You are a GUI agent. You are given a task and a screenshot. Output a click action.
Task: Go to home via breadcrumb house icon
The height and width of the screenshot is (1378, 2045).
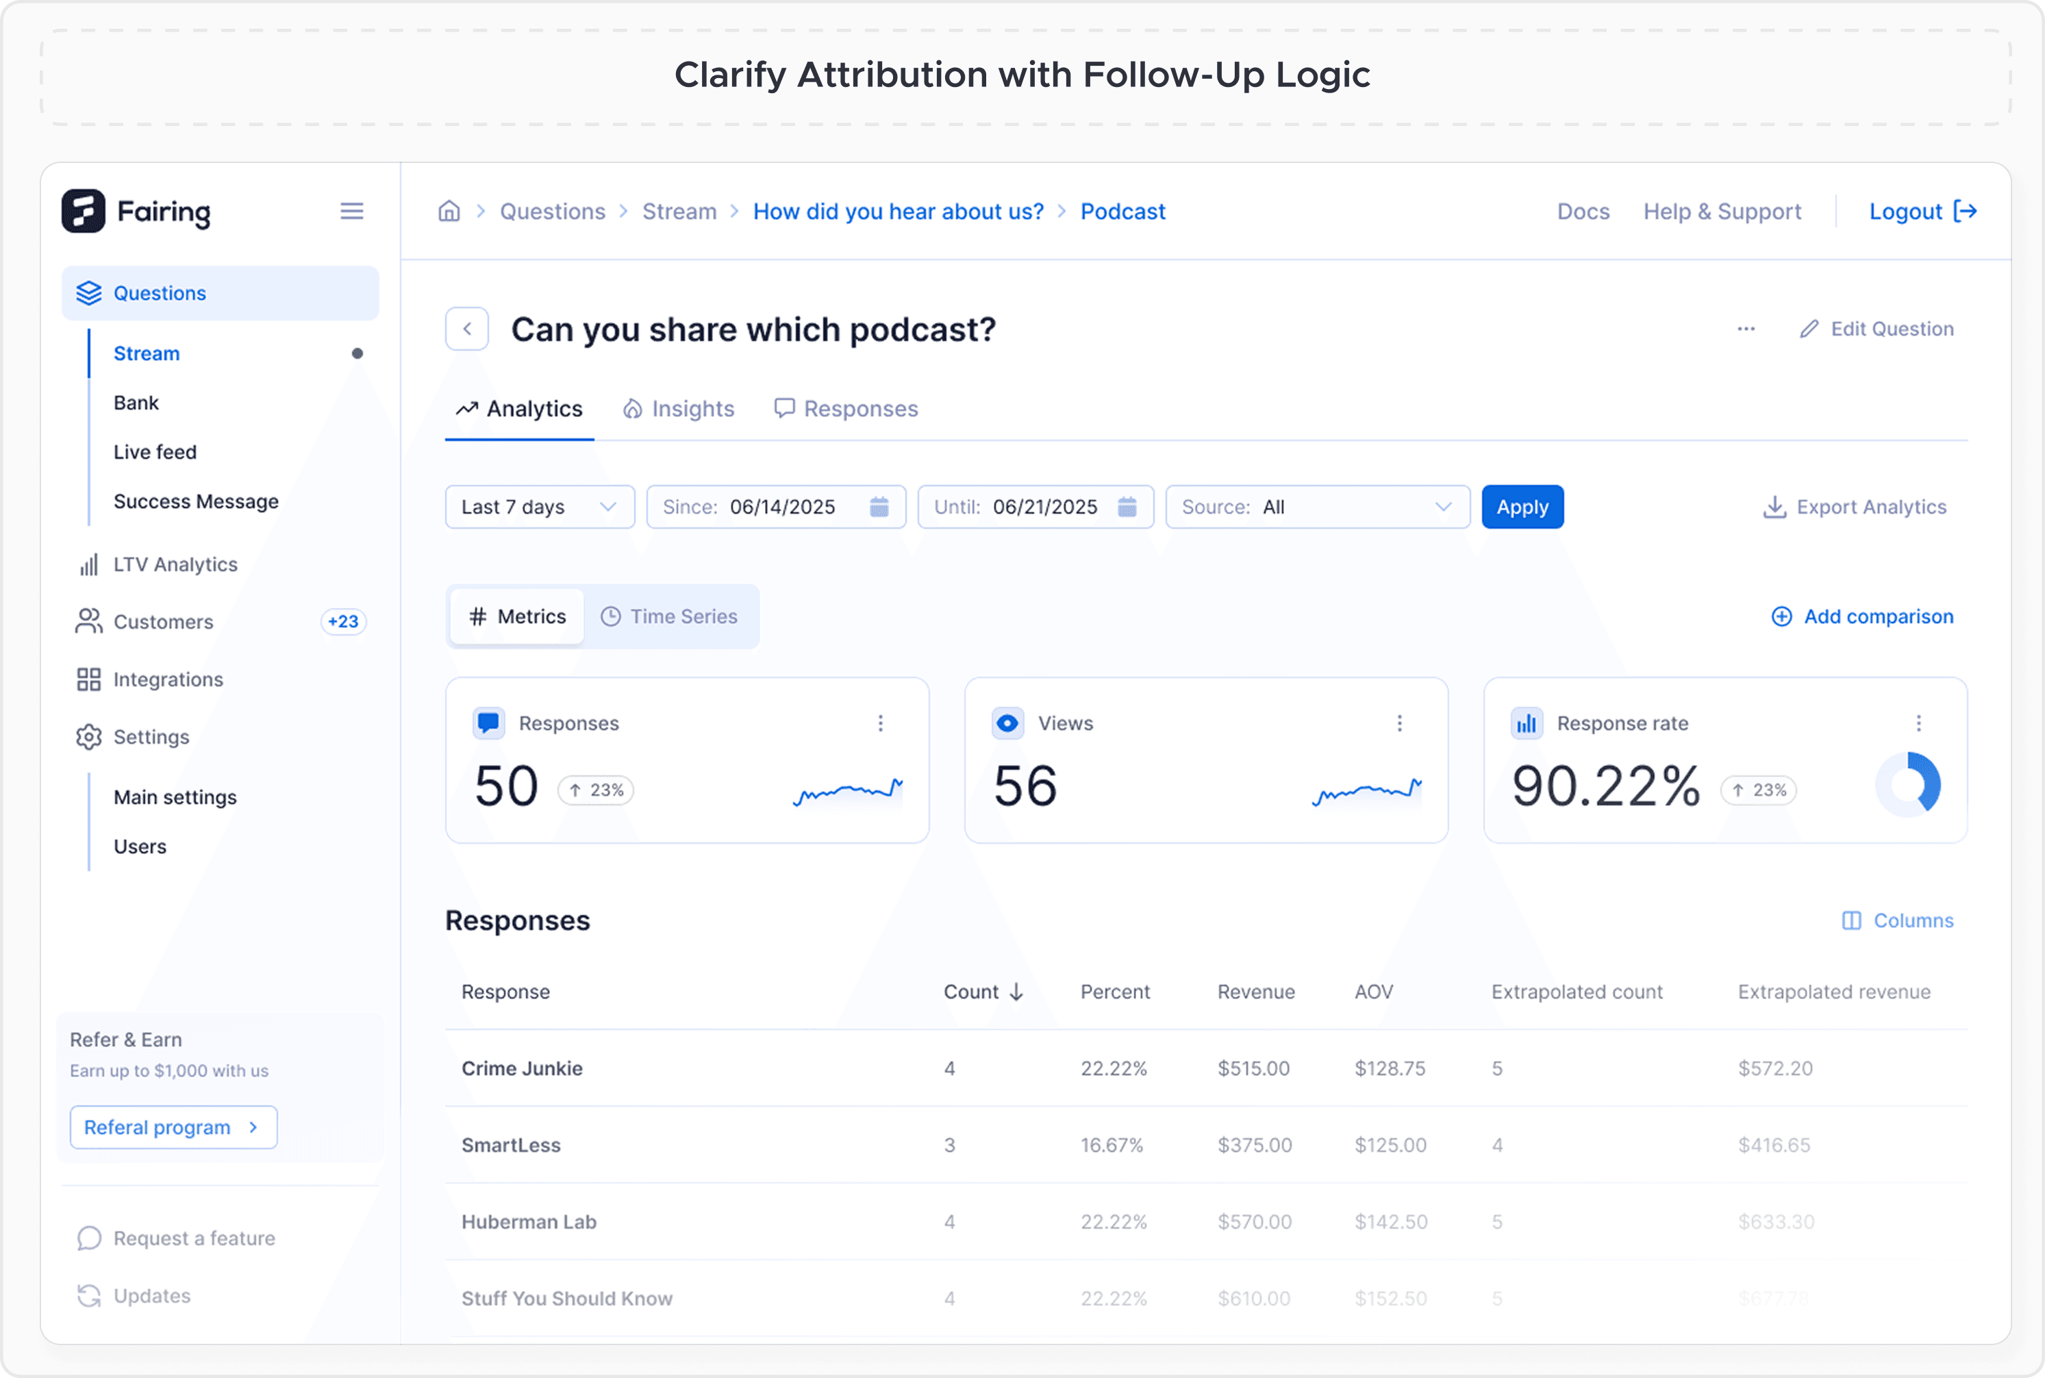coord(449,211)
